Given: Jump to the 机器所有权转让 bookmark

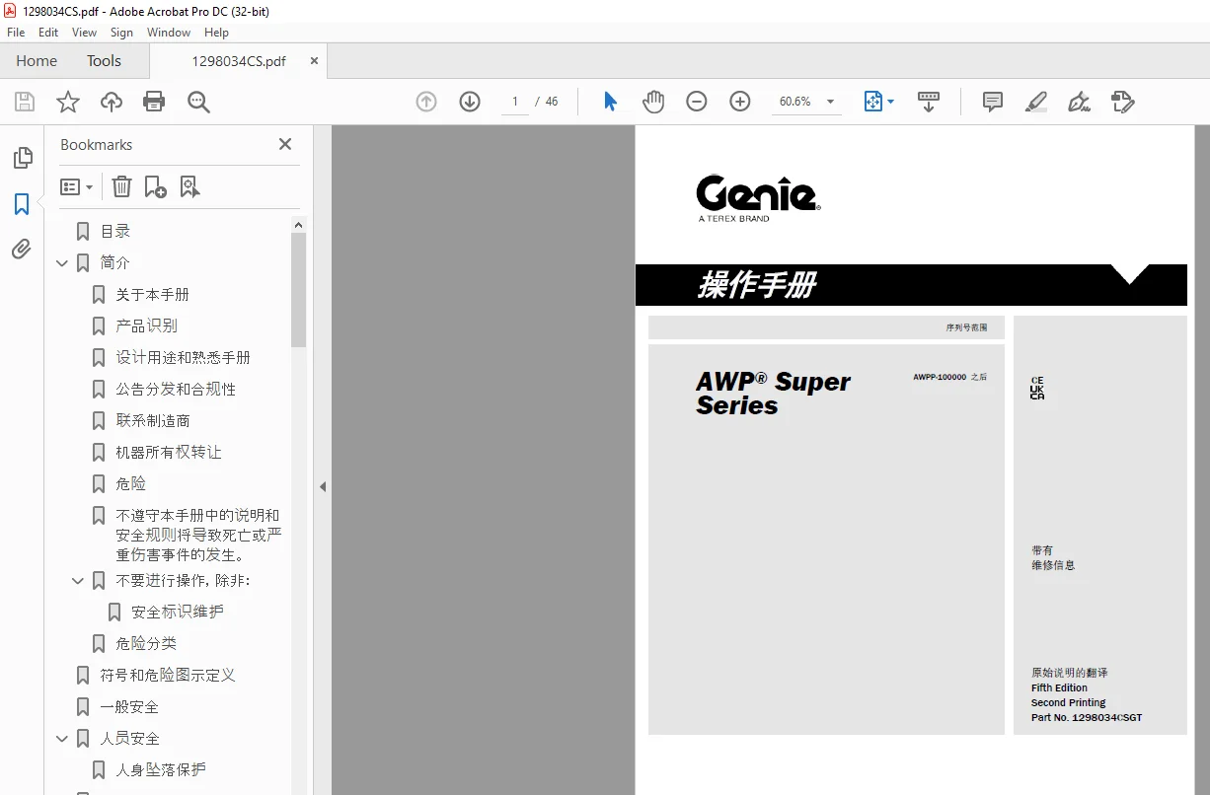Looking at the screenshot, I should click(169, 453).
